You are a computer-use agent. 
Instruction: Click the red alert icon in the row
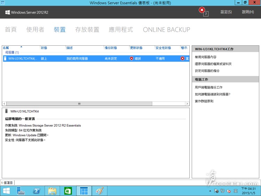[x=183, y=58]
